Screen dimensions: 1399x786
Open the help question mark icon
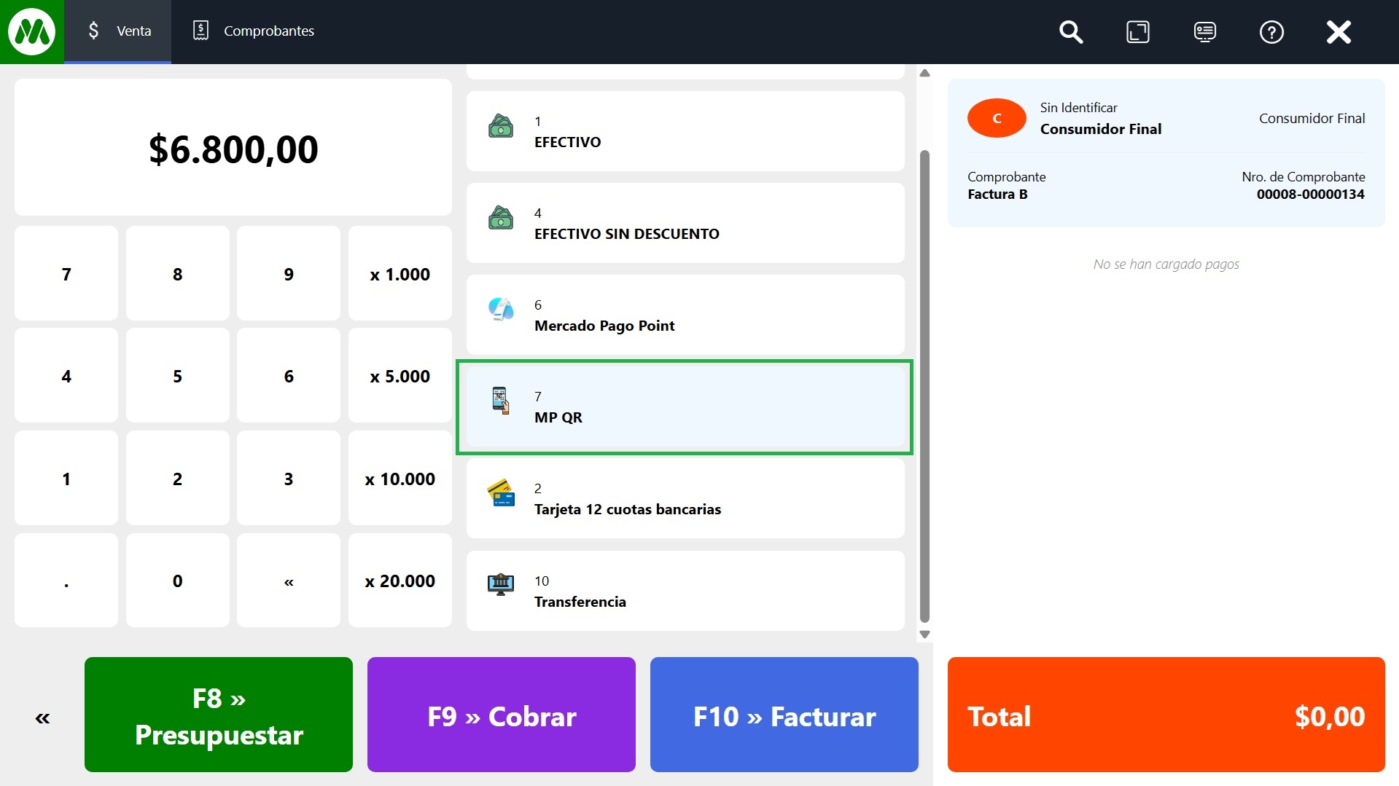pos(1271,32)
